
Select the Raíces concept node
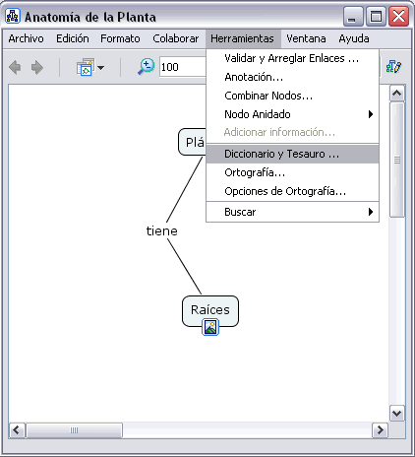(x=210, y=311)
